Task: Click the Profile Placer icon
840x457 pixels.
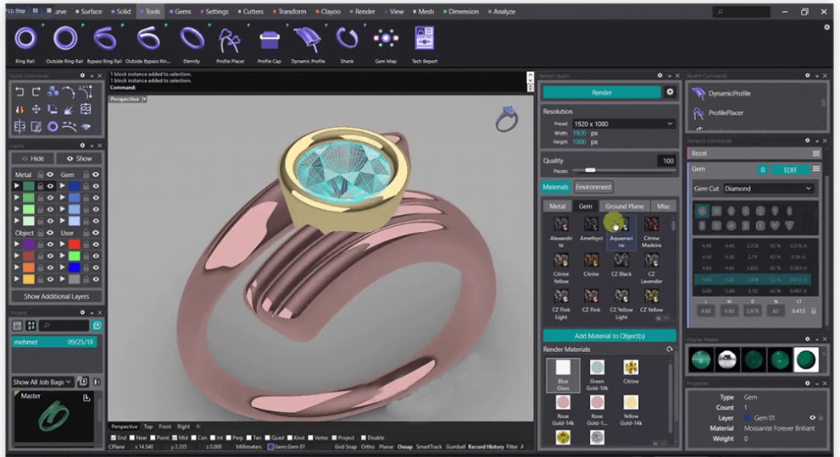Action: [x=229, y=39]
